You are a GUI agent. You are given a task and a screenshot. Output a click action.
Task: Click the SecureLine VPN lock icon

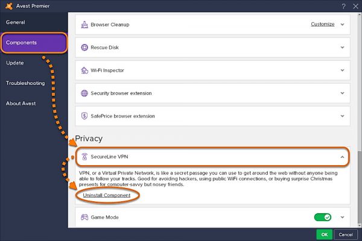pos(84,157)
